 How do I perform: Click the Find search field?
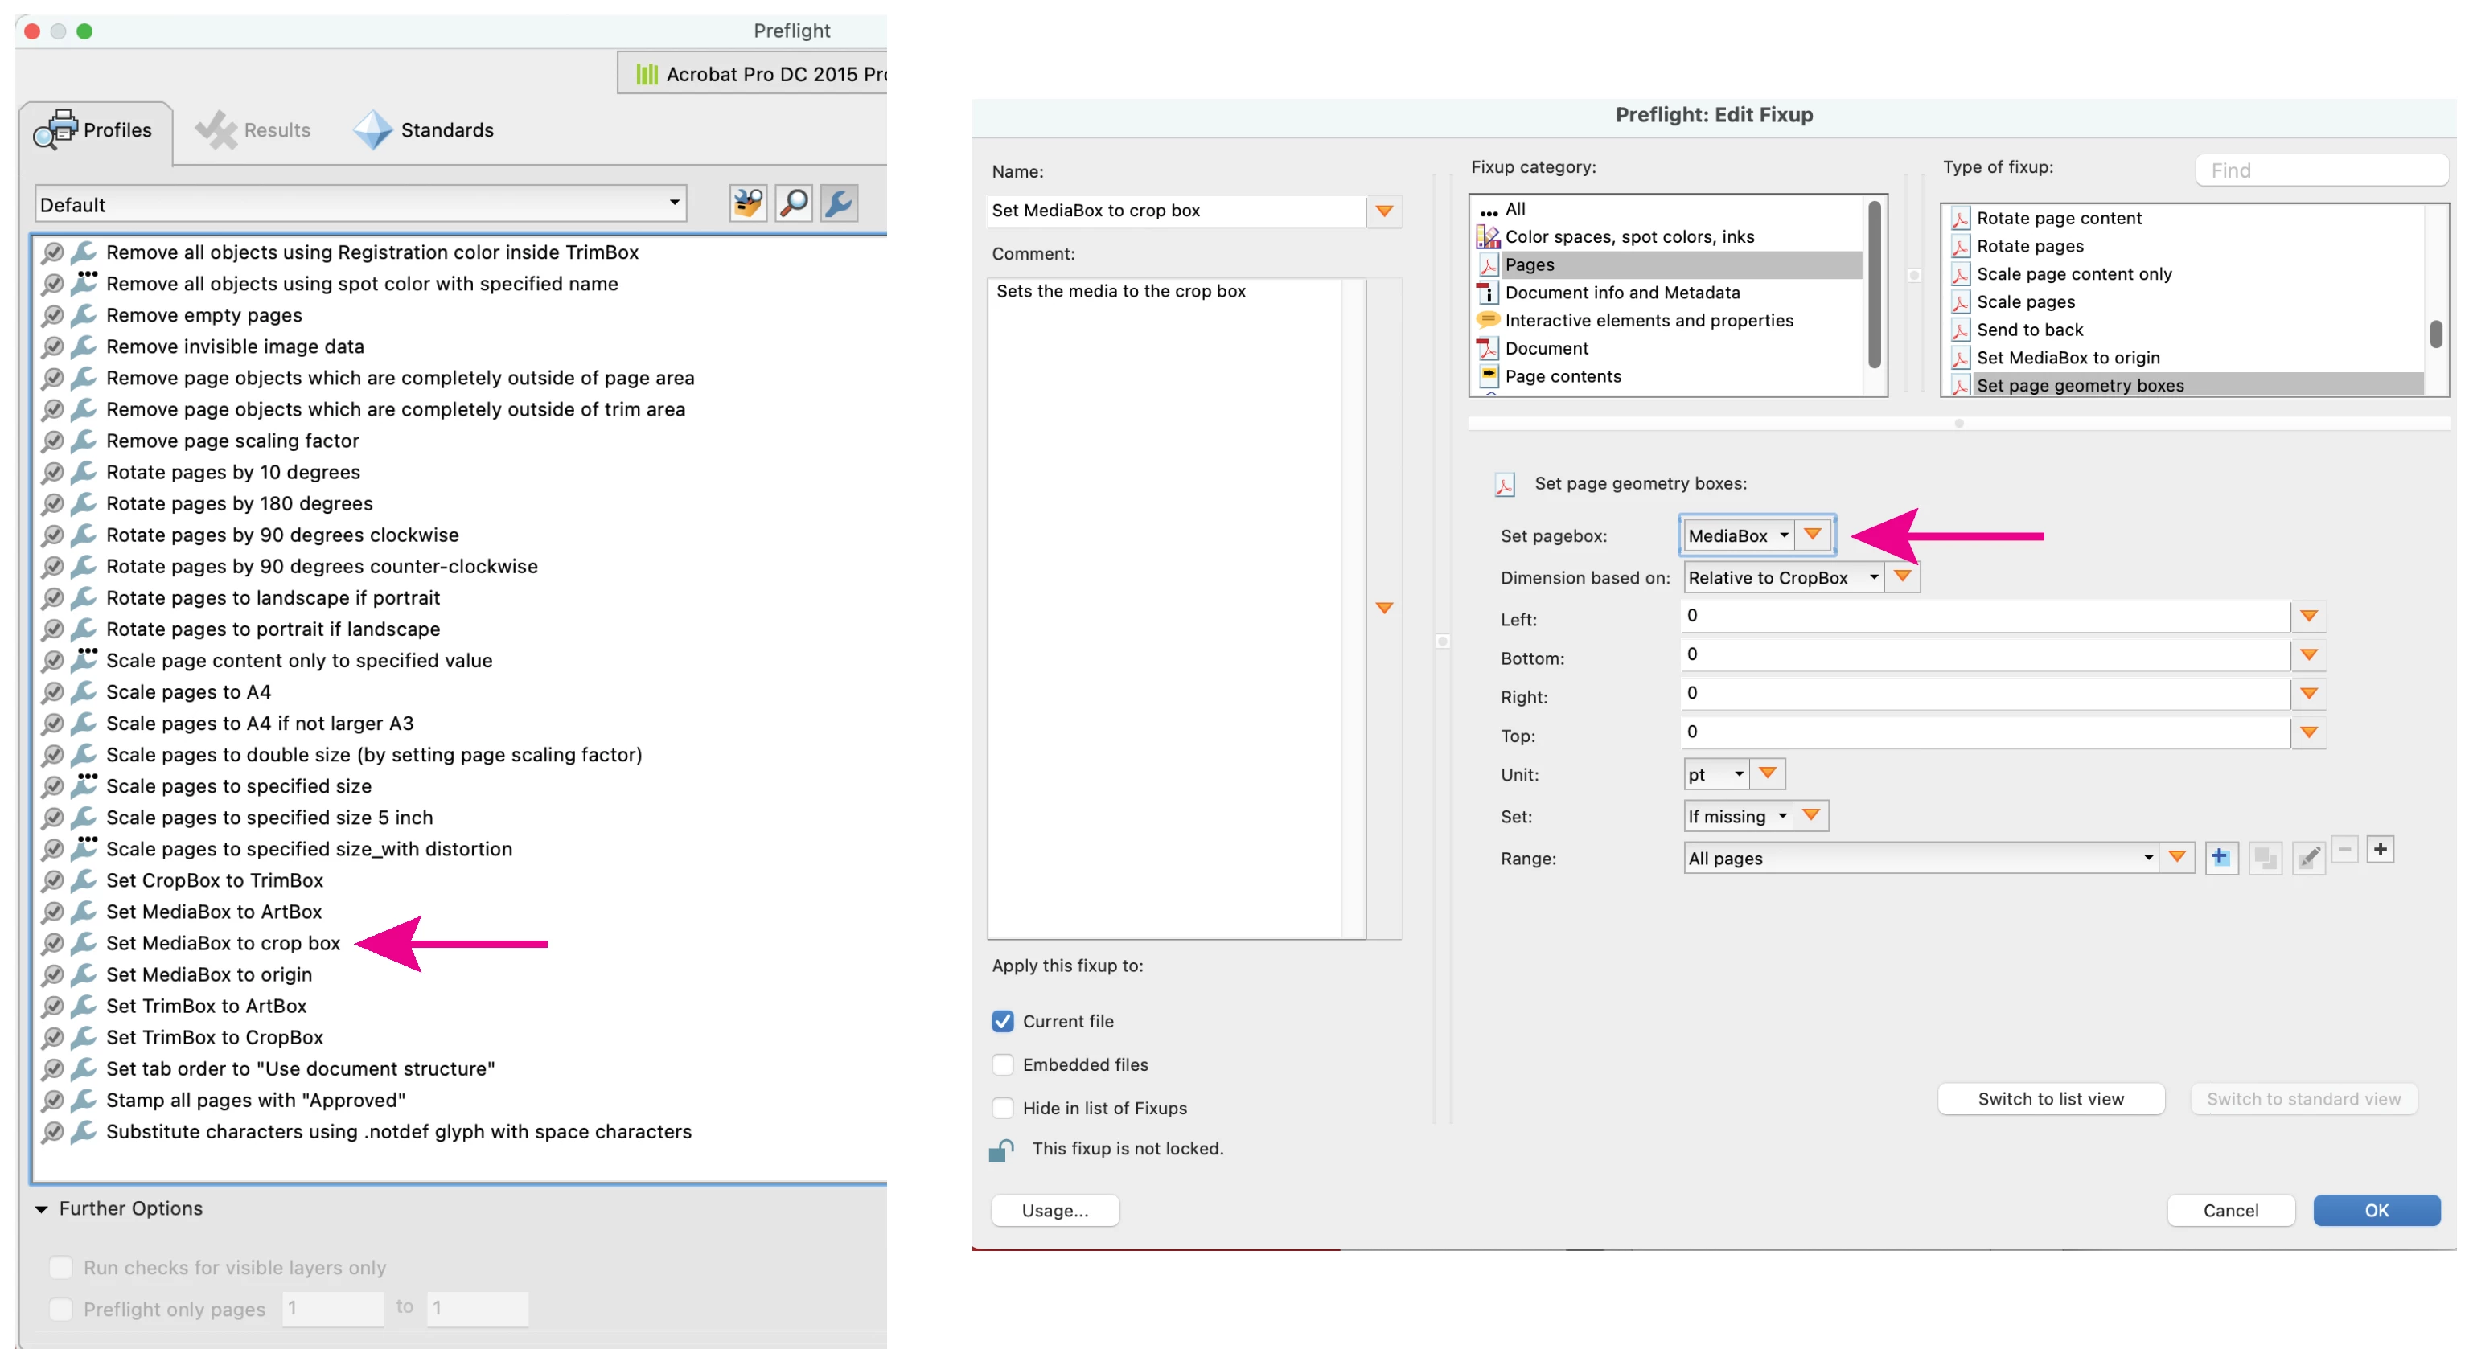point(2321,170)
